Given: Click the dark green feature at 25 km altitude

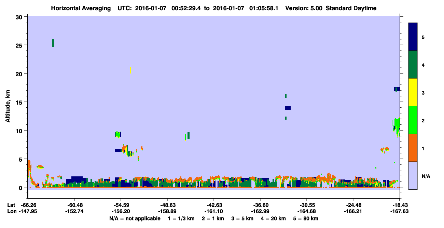Looking at the screenshot, I should click(x=53, y=43).
